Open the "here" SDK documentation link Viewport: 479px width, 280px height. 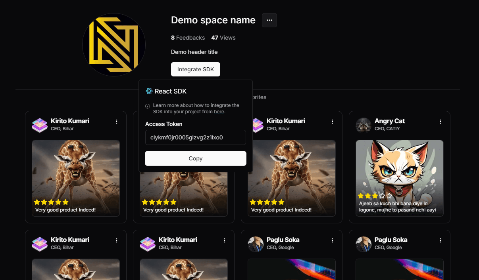pyautogui.click(x=219, y=112)
